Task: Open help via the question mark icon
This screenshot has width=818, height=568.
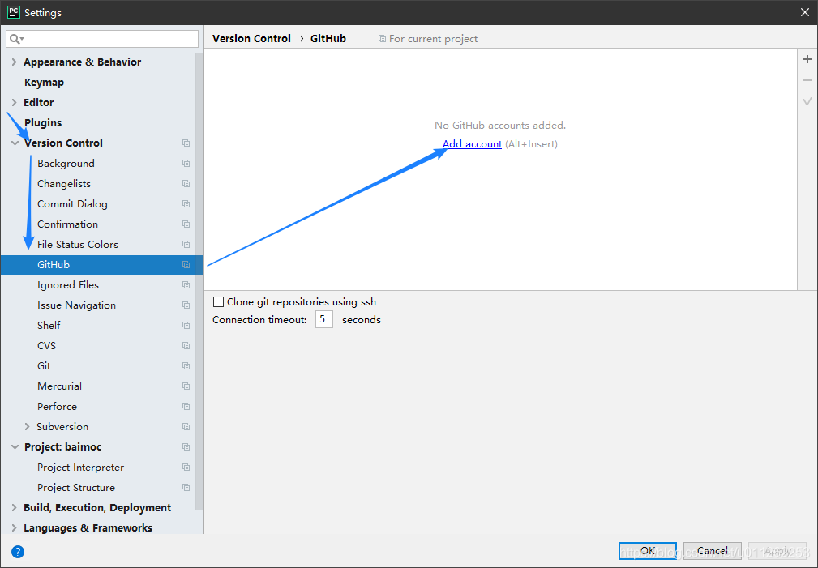Action: point(18,551)
